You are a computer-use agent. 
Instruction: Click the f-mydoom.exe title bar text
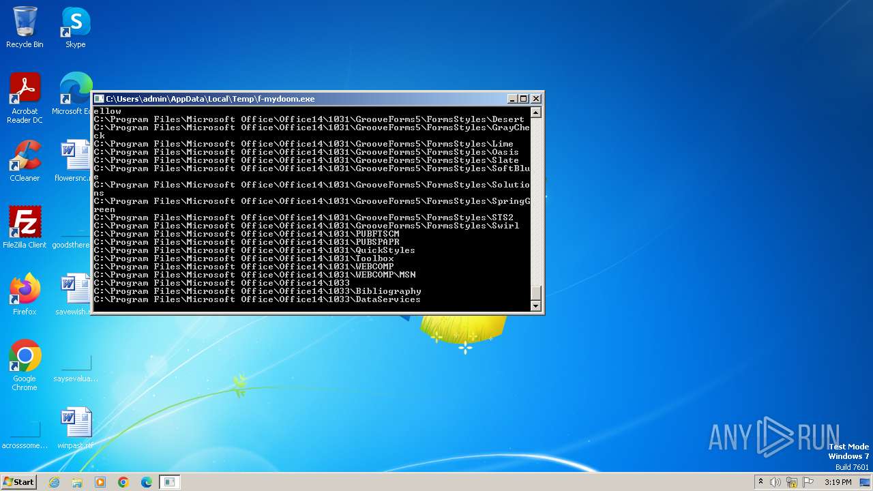(x=210, y=99)
